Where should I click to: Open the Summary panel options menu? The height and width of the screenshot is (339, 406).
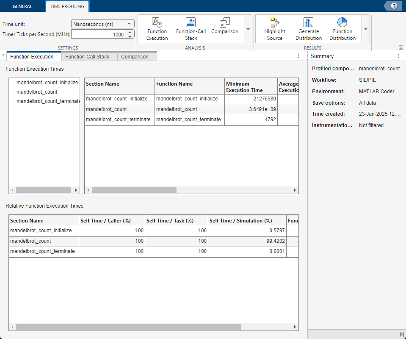tap(398, 56)
